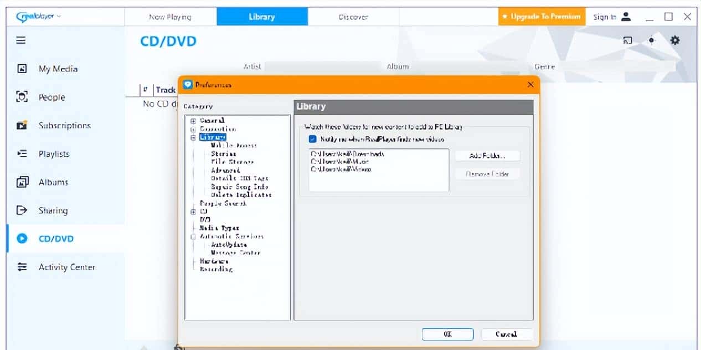
Task: Click the Remove Folder button
Action: tap(487, 174)
